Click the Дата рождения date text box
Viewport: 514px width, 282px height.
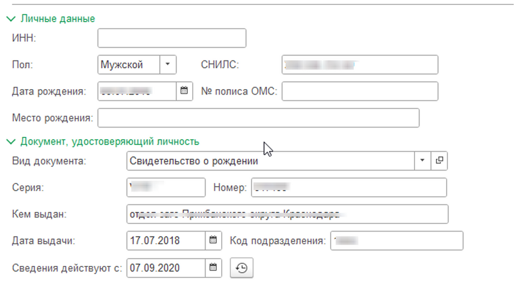[x=137, y=91]
